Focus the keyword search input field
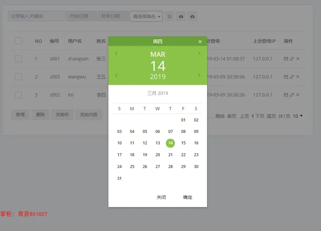 (37, 16)
